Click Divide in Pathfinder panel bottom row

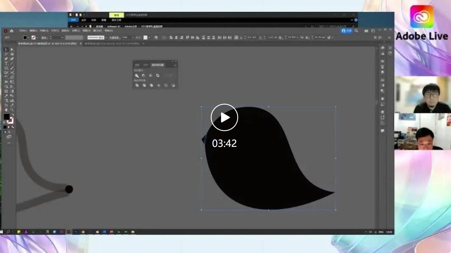(137, 85)
